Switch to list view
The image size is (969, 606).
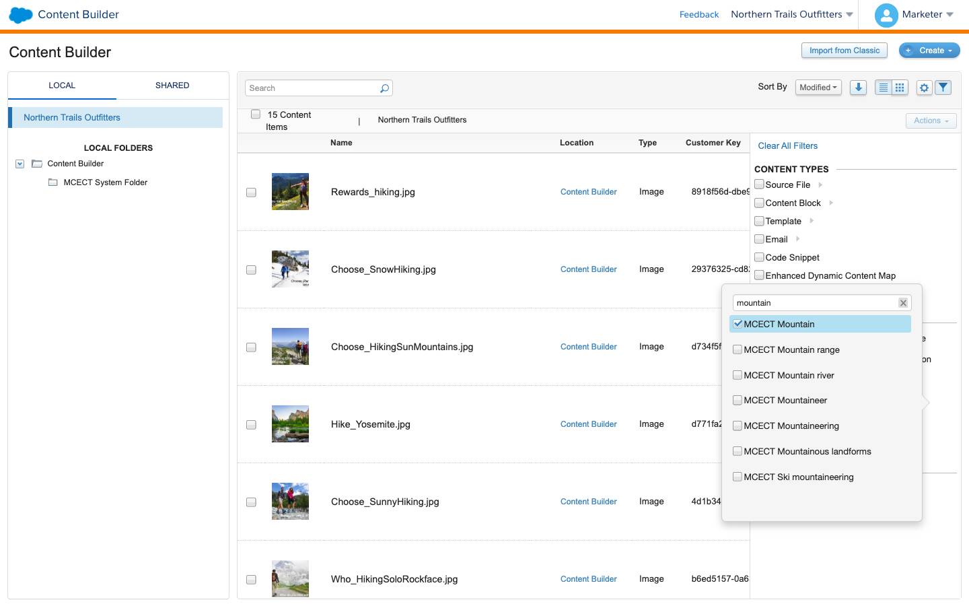(883, 88)
